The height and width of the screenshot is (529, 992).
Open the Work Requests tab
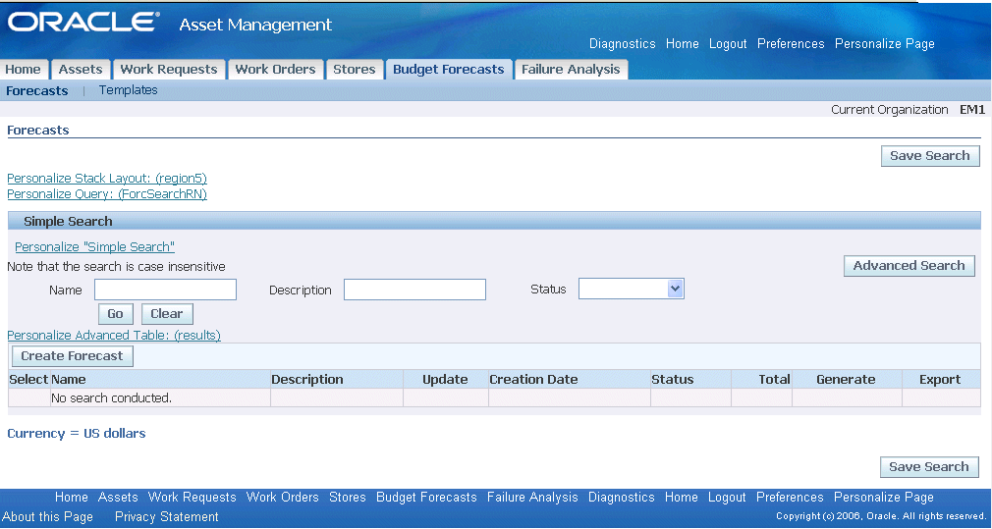[x=169, y=70]
